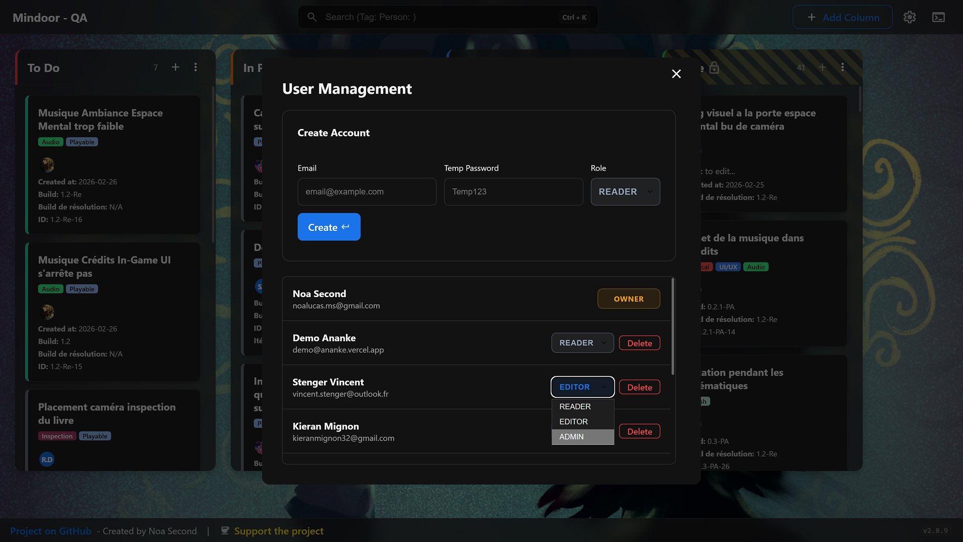Choose READER option in the open list
The width and height of the screenshot is (963, 542).
tap(582, 406)
